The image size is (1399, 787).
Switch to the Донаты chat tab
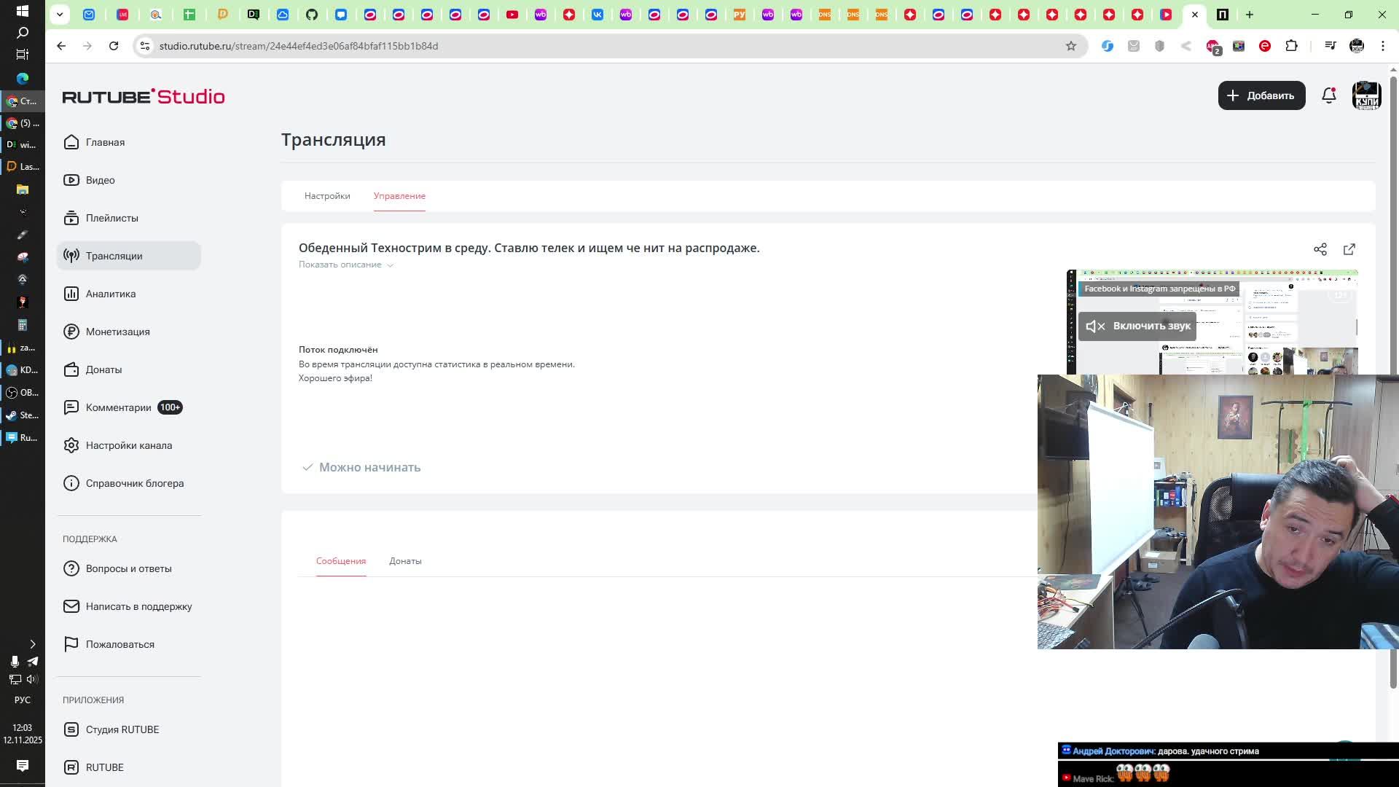(x=405, y=561)
